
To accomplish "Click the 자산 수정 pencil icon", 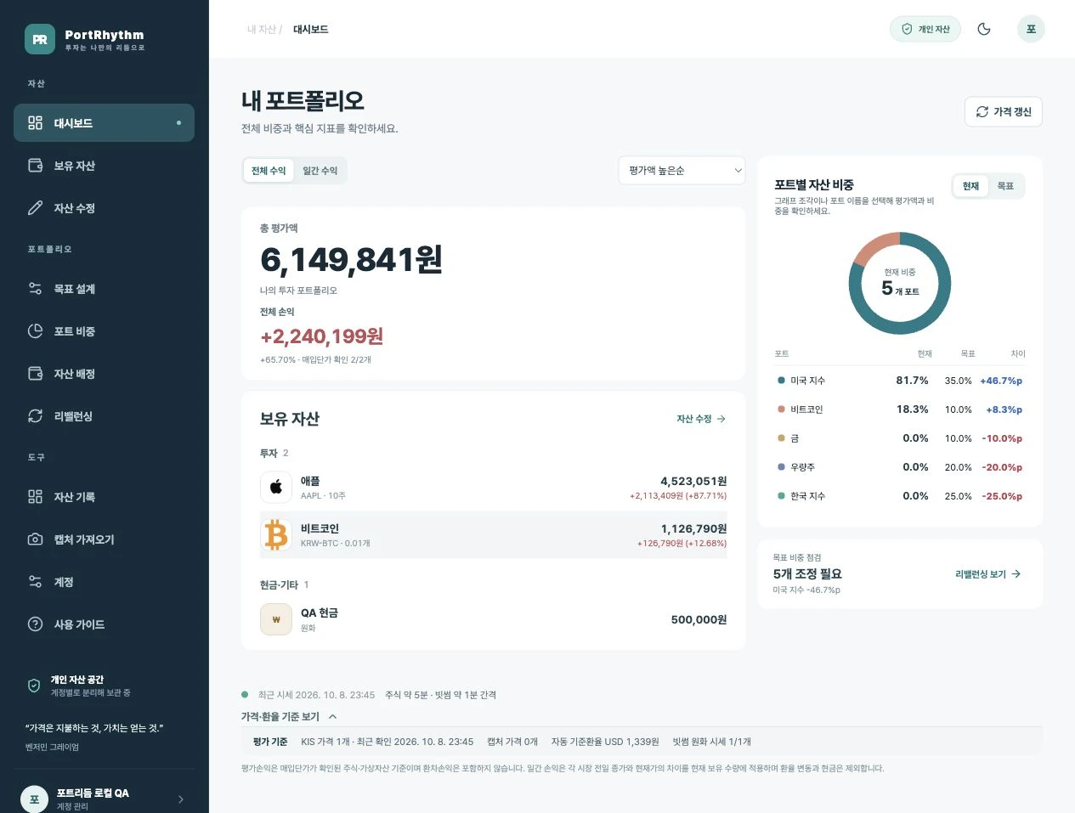I will pyautogui.click(x=35, y=207).
